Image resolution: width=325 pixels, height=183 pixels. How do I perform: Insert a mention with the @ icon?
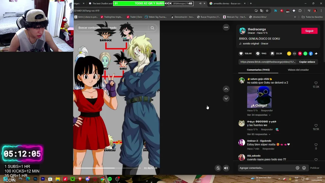tap(298, 168)
